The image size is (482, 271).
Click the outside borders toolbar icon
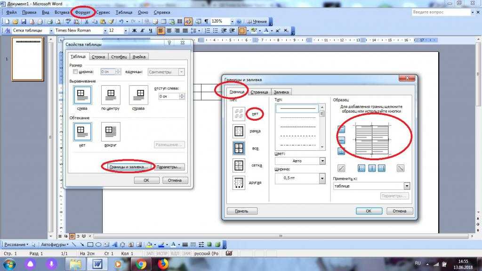[x=242, y=31]
